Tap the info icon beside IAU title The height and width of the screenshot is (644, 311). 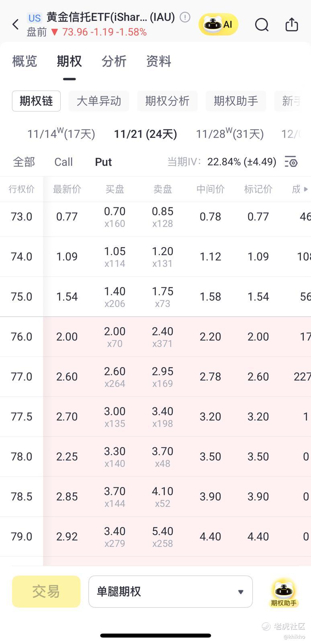pos(185,17)
